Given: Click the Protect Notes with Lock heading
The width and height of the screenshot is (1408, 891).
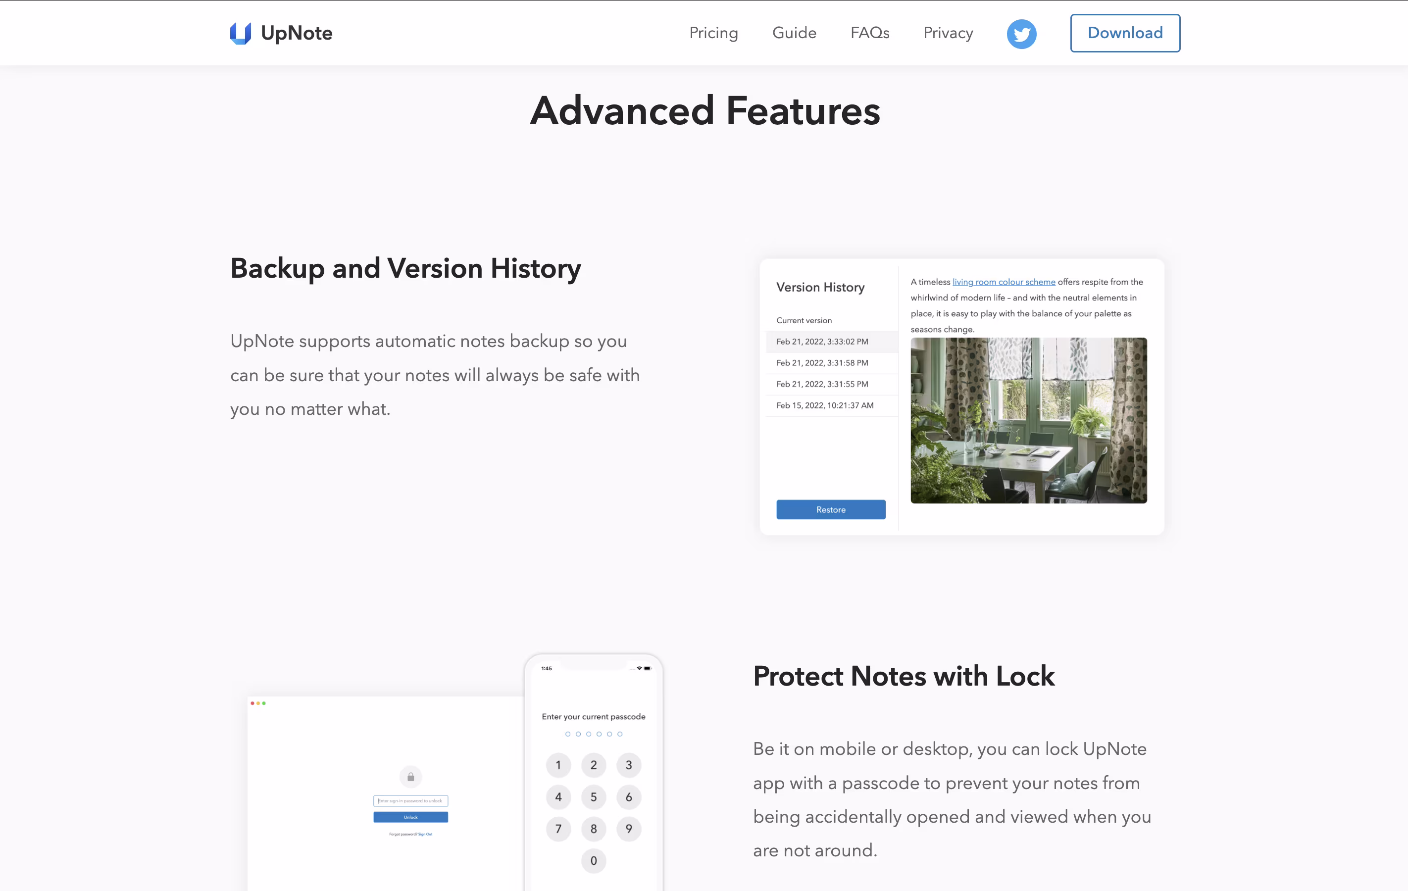Looking at the screenshot, I should pos(904,676).
